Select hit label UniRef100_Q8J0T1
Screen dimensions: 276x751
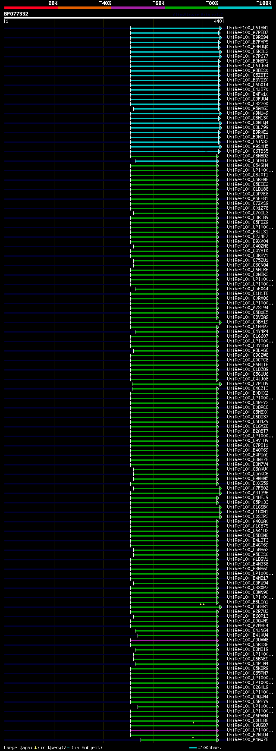coord(248,175)
